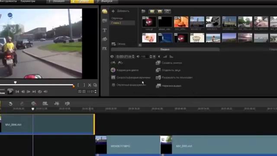Screen dimensions: 277x156
Task: Step to the previous frame
Action: (23, 91)
